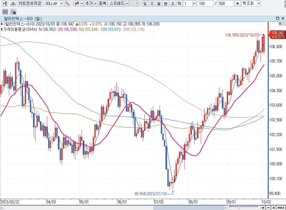Close the chart pane from title bar

coord(283,18)
